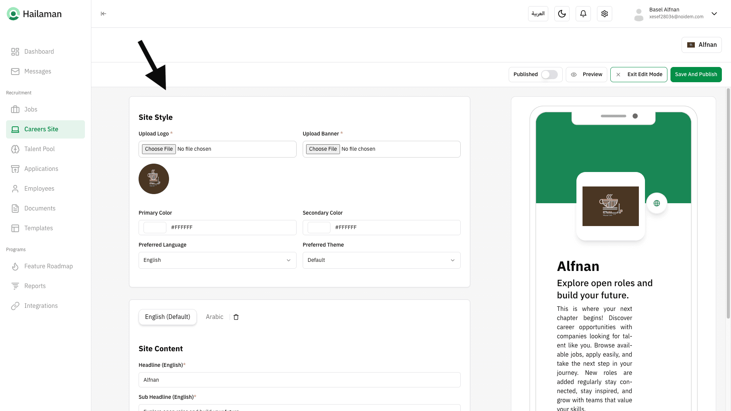Collapse the sidebar with arrow icon
This screenshot has width=731, height=411.
click(x=103, y=14)
